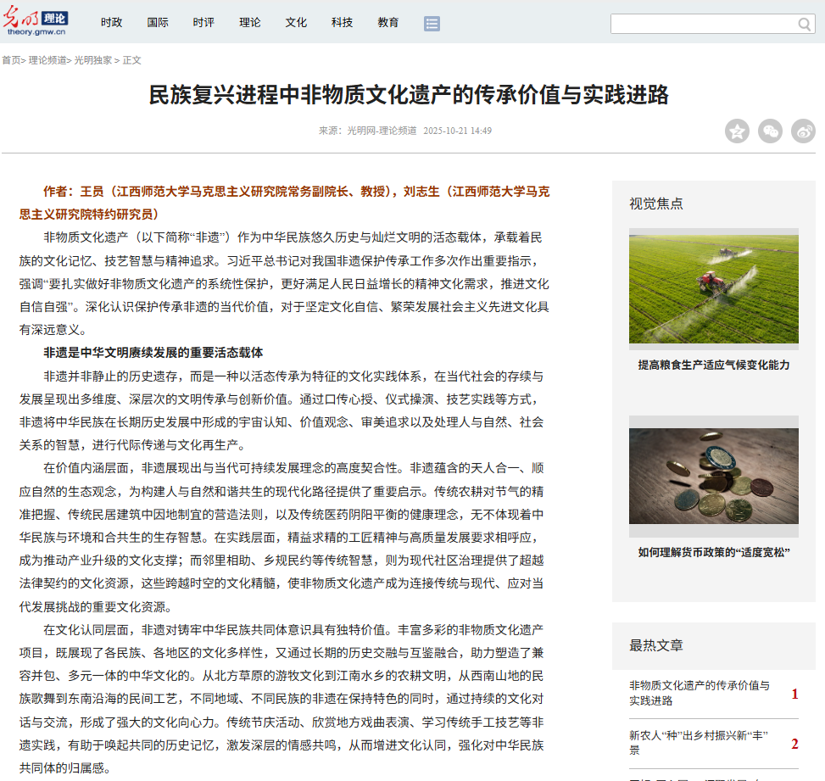Viewport: 825px width, 781px height.
Task: Open hot article 新农人“种”出乡村振兴新“丰”景
Action: click(699, 743)
